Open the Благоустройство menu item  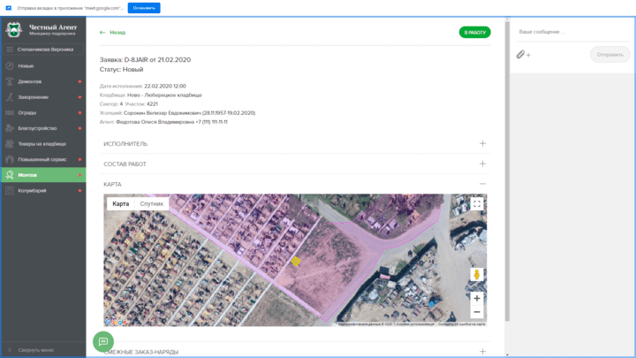(43, 128)
